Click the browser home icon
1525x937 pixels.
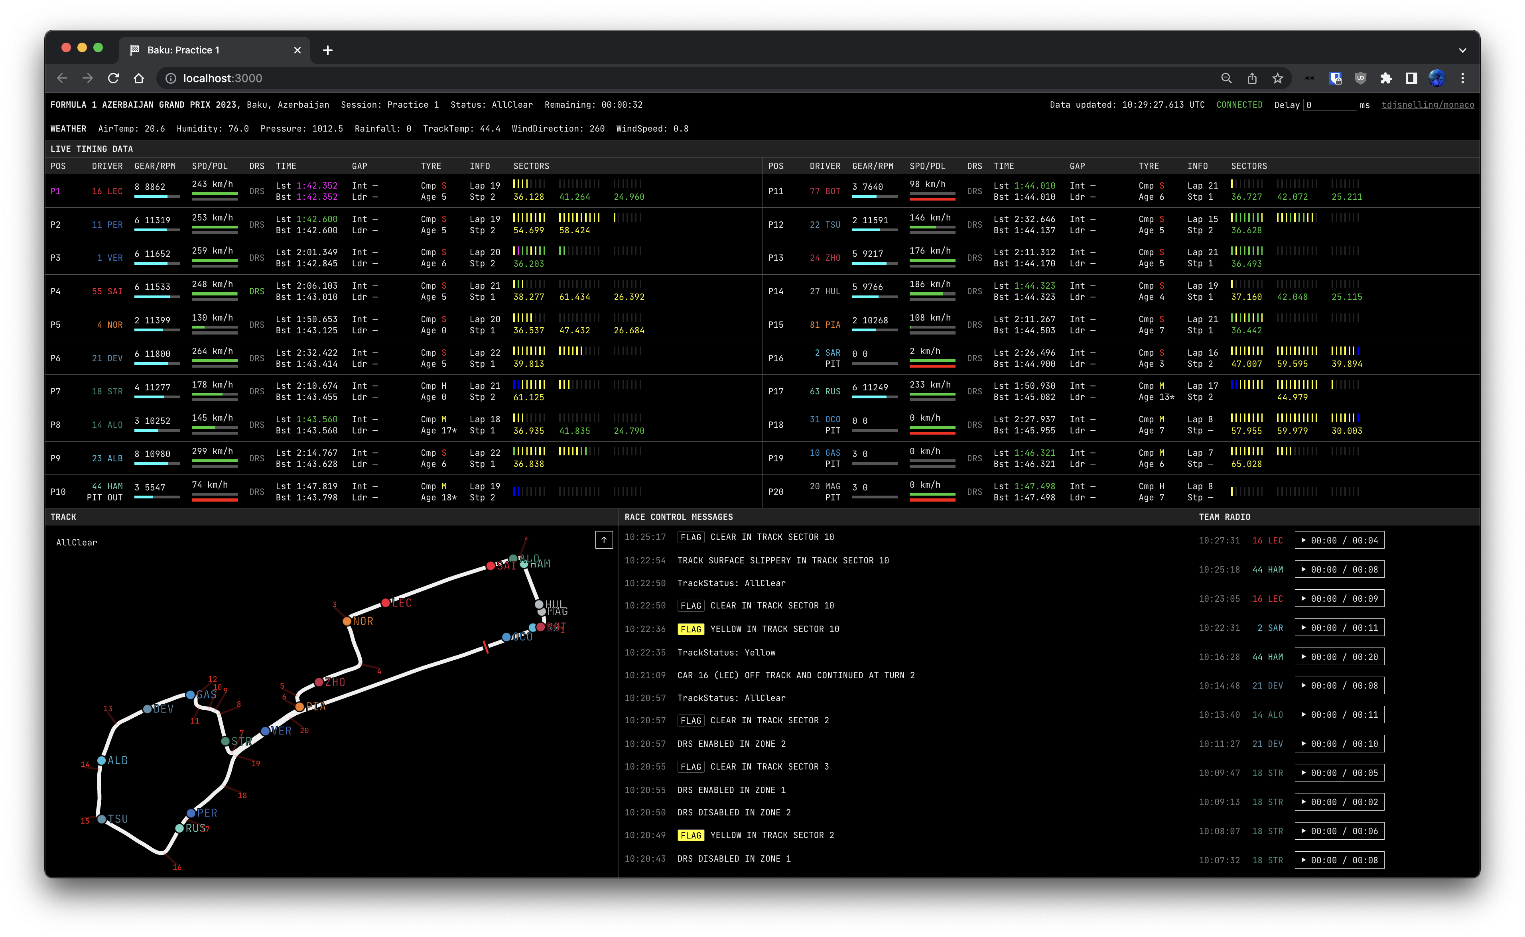(x=139, y=78)
